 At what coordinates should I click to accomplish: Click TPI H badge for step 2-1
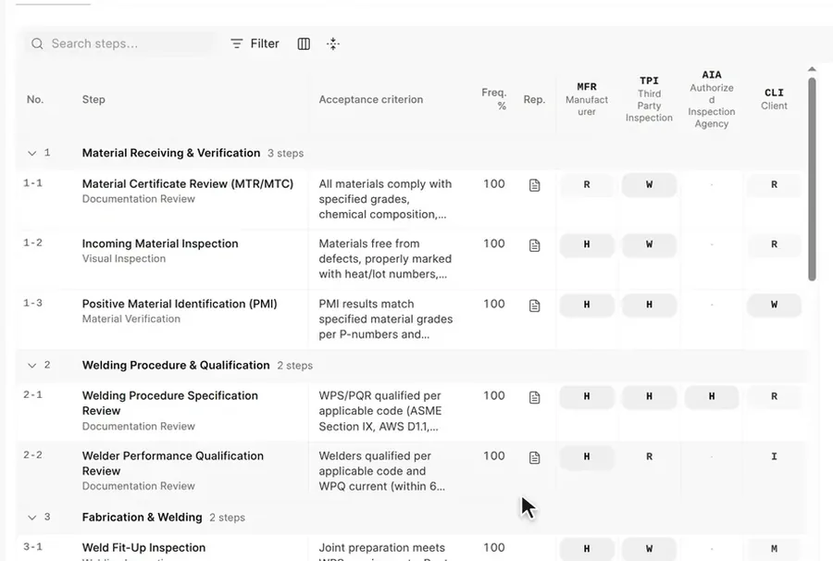(649, 397)
